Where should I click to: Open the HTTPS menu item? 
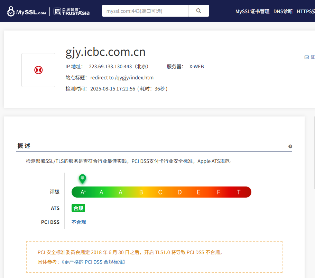point(306,11)
